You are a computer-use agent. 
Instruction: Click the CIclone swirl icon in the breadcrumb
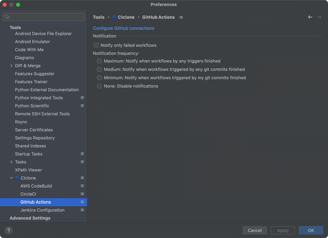click(114, 17)
